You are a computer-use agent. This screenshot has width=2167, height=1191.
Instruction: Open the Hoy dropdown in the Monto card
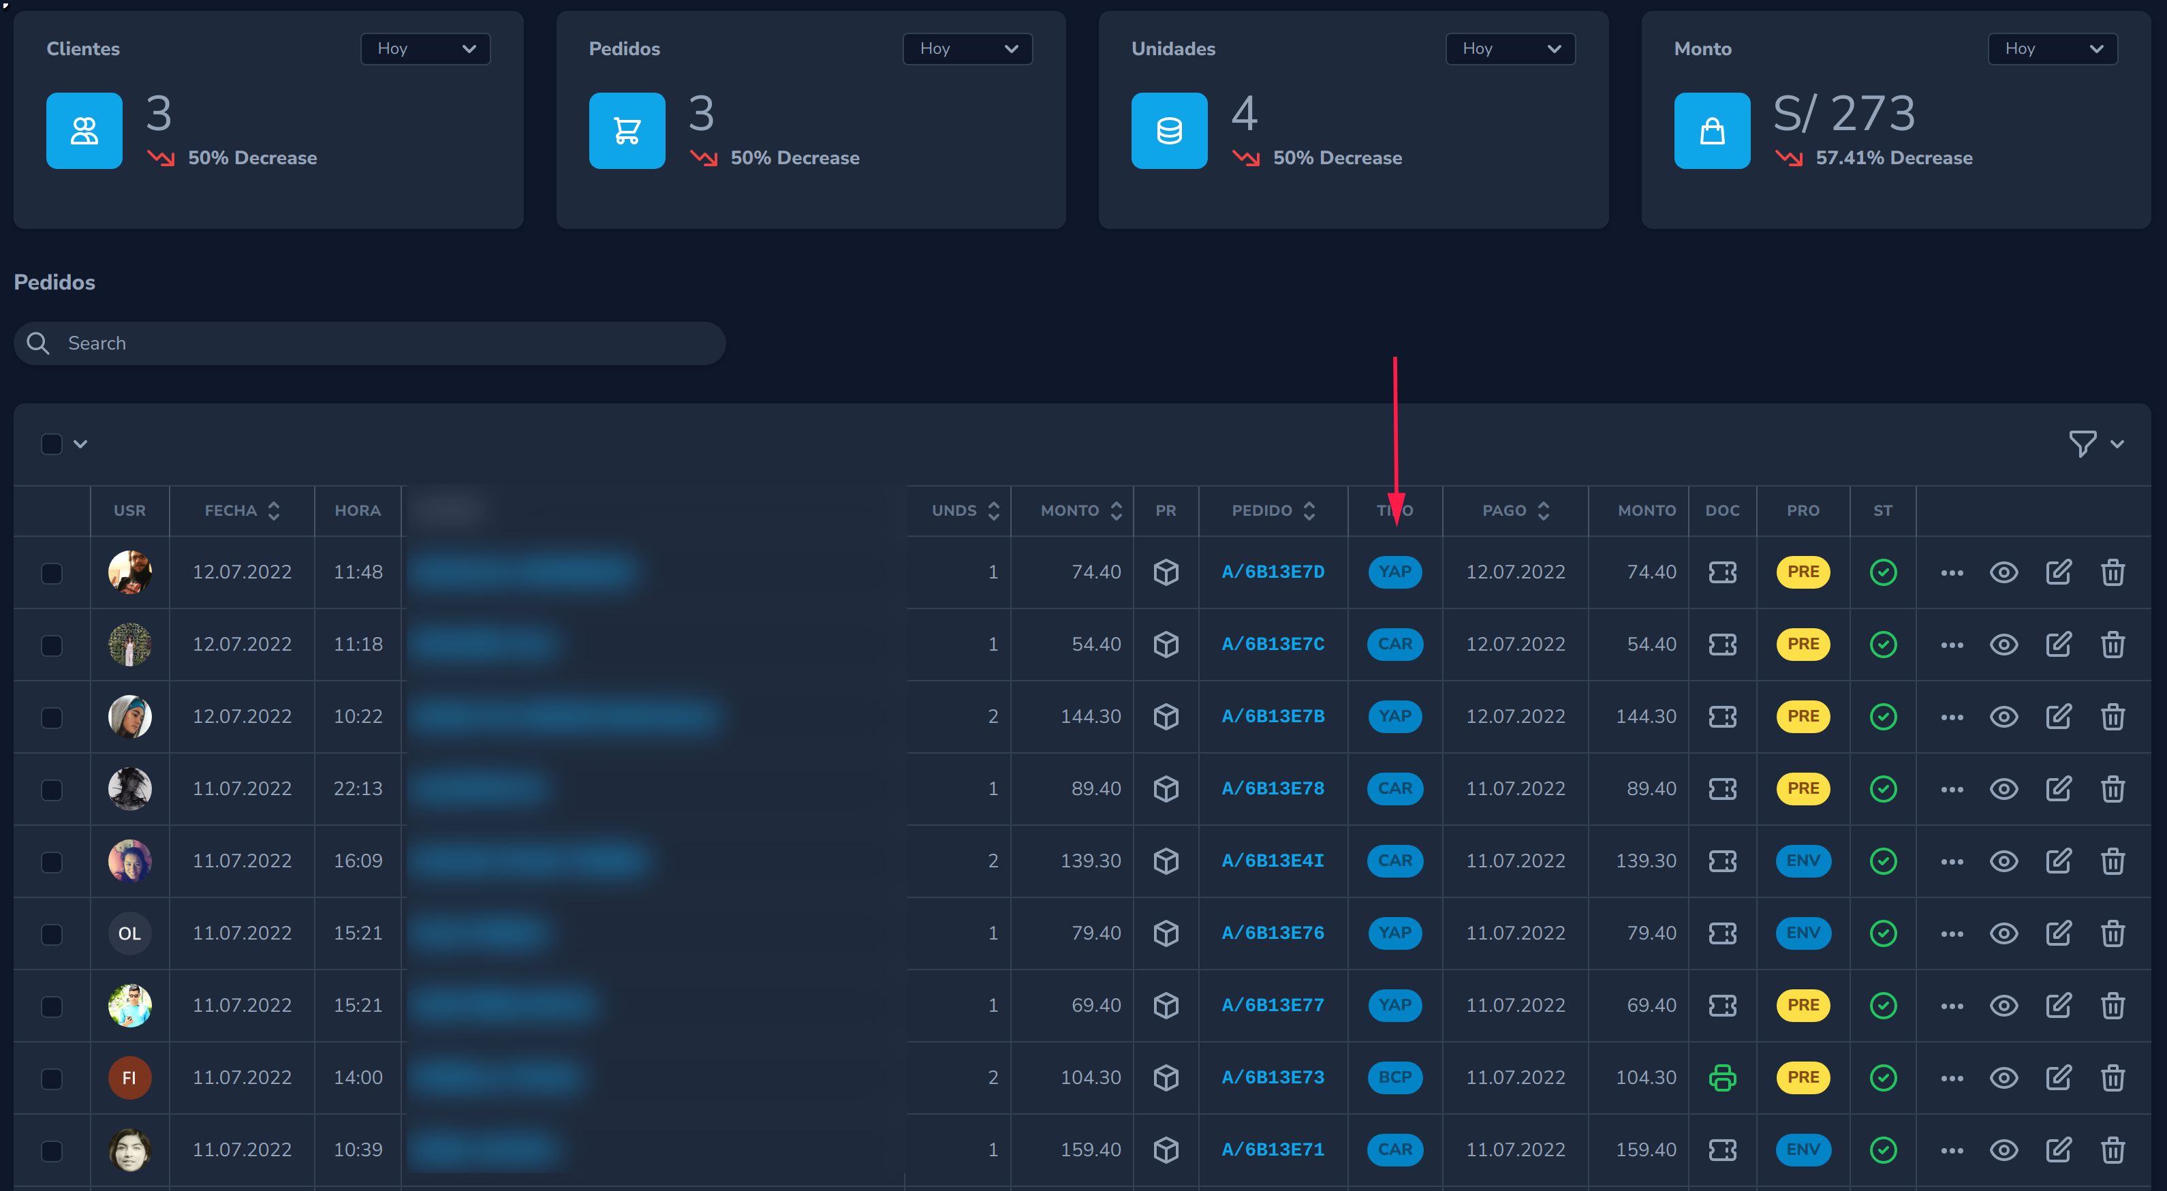click(x=2053, y=48)
